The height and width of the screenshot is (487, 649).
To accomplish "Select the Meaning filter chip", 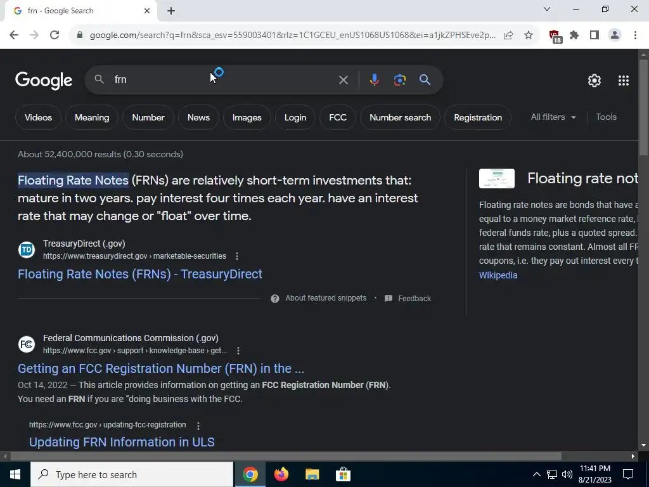I will click(x=92, y=117).
